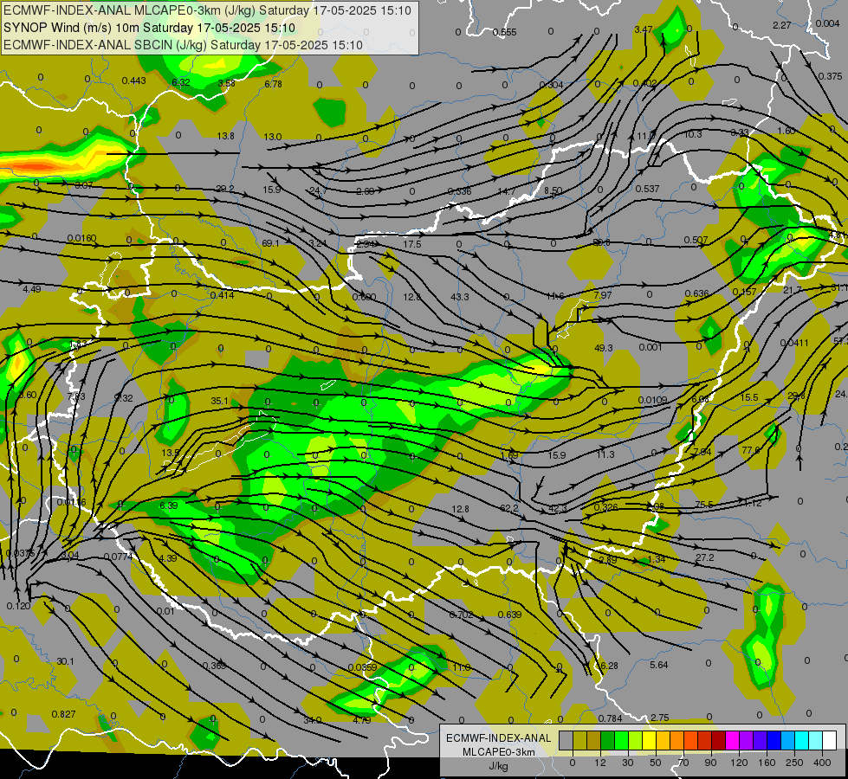Viewport: 848px width, 779px height.
Task: Click the value 0.702 on the map
Action: 462,615
